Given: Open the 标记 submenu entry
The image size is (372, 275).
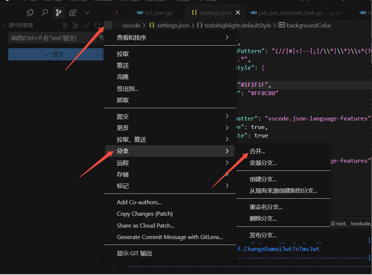Looking at the screenshot, I should pos(170,186).
